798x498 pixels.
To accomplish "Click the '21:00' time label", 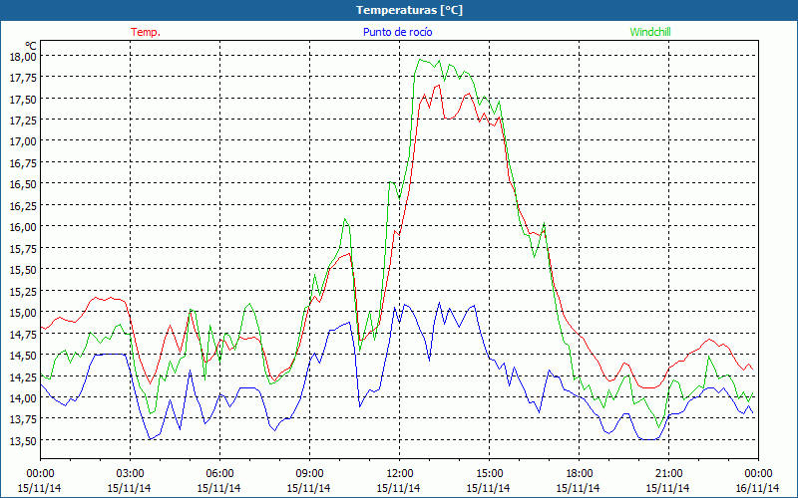I will [x=668, y=474].
